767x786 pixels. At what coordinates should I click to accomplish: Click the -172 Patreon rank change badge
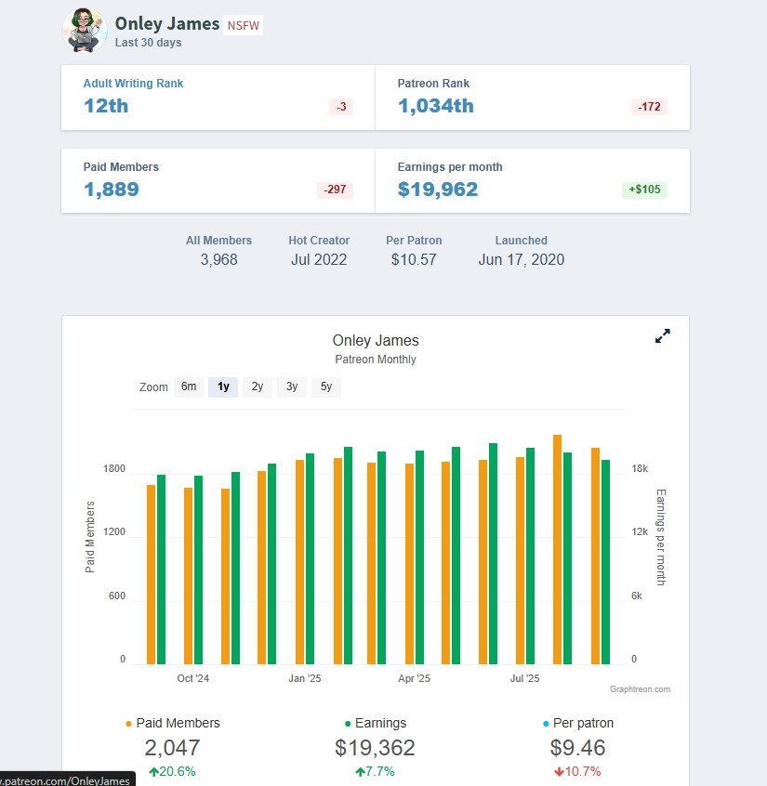649,107
